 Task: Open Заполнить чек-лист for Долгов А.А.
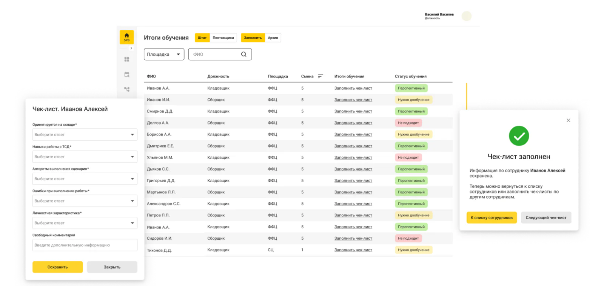tap(353, 123)
